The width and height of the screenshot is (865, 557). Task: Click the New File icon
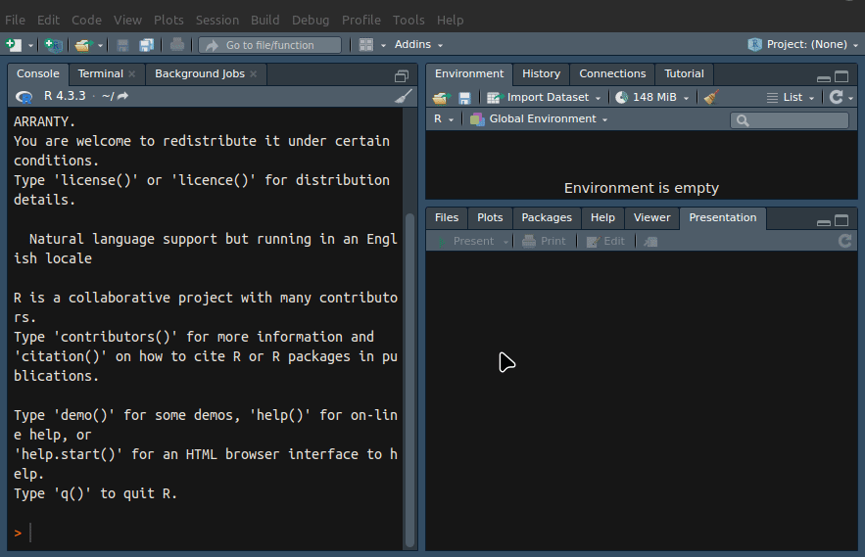pos(14,45)
